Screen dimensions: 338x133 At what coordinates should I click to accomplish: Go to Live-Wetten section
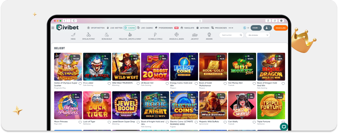(114, 28)
